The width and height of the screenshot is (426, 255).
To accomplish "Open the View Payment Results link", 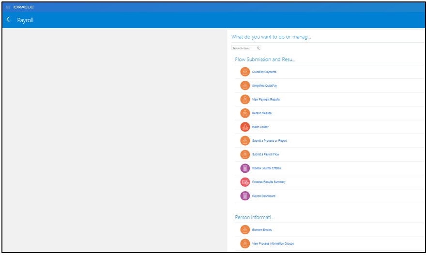I will pyautogui.click(x=266, y=99).
